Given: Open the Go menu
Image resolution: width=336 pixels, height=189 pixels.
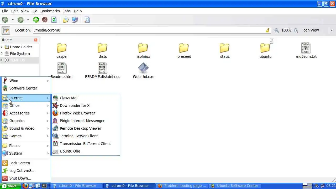Looking at the screenshot, I should tap(35, 11).
